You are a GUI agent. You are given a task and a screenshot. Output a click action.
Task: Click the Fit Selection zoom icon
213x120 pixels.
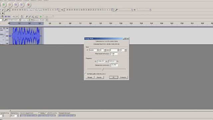tap(33, 17)
